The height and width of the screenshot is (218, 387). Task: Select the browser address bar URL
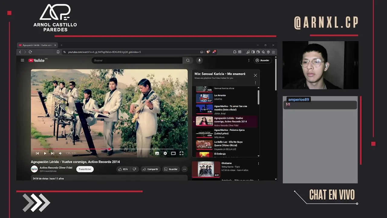click(104, 52)
